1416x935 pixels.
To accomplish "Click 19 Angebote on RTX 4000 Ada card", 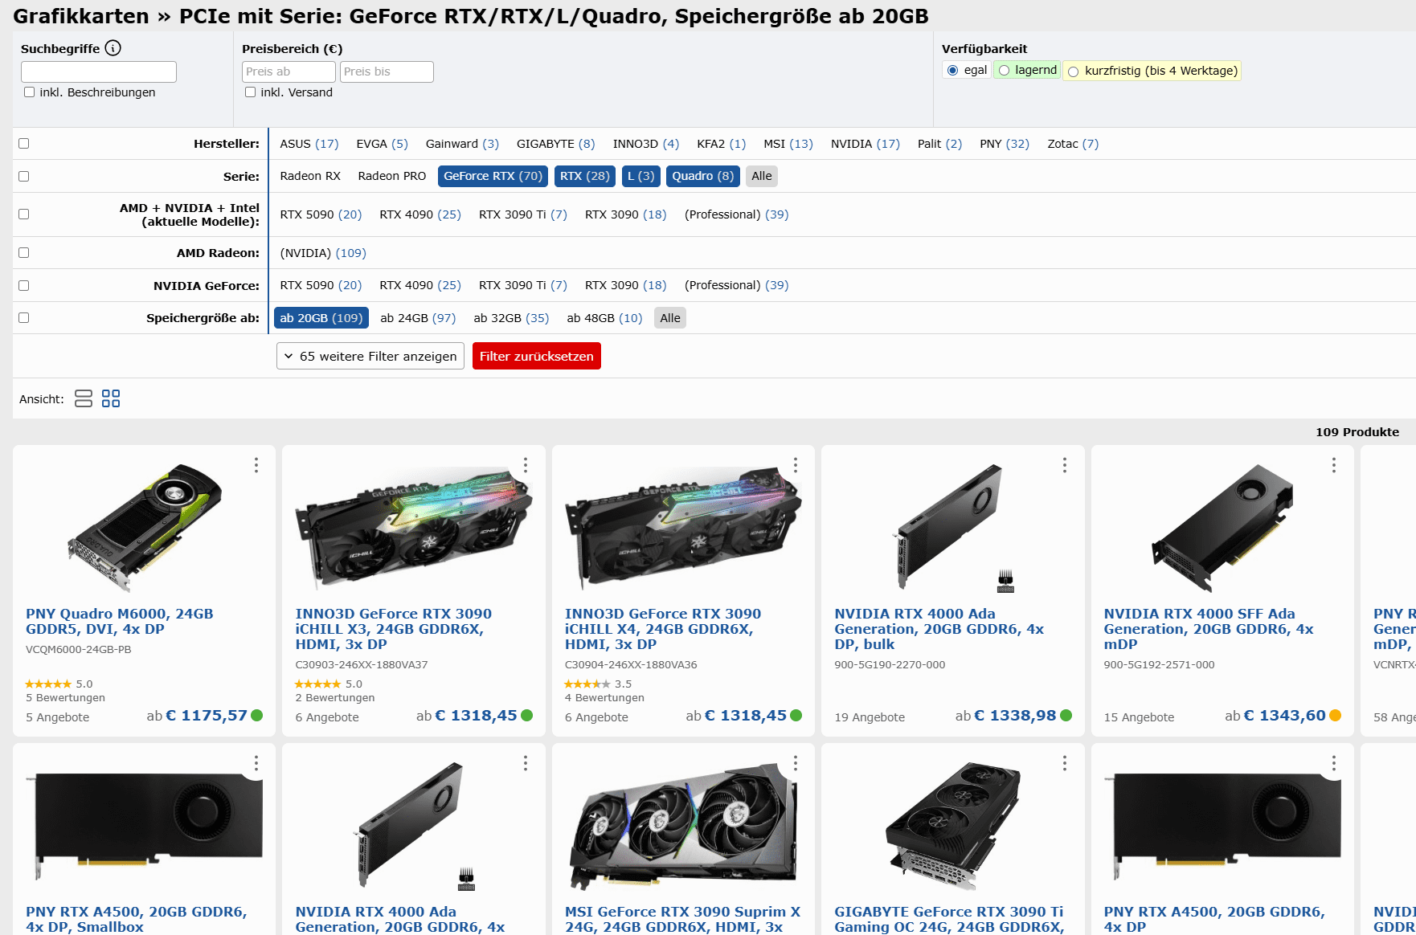I will [870, 717].
